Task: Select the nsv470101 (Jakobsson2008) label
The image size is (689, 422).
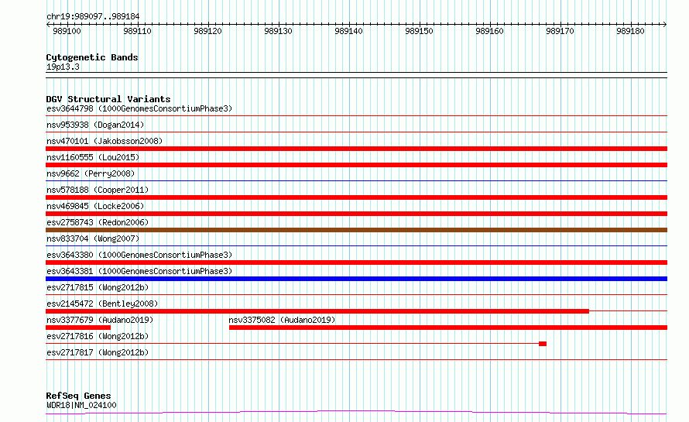Action: click(x=105, y=141)
